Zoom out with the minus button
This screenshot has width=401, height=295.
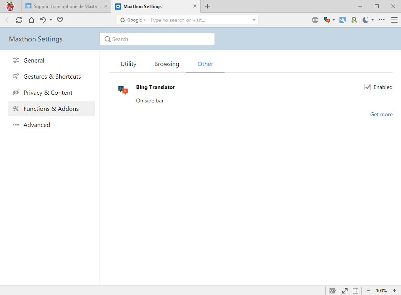(x=368, y=291)
